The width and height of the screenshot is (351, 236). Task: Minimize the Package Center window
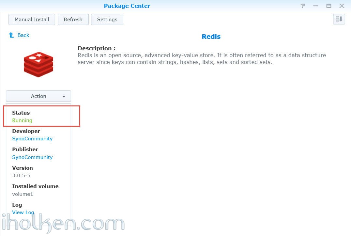[316, 6]
